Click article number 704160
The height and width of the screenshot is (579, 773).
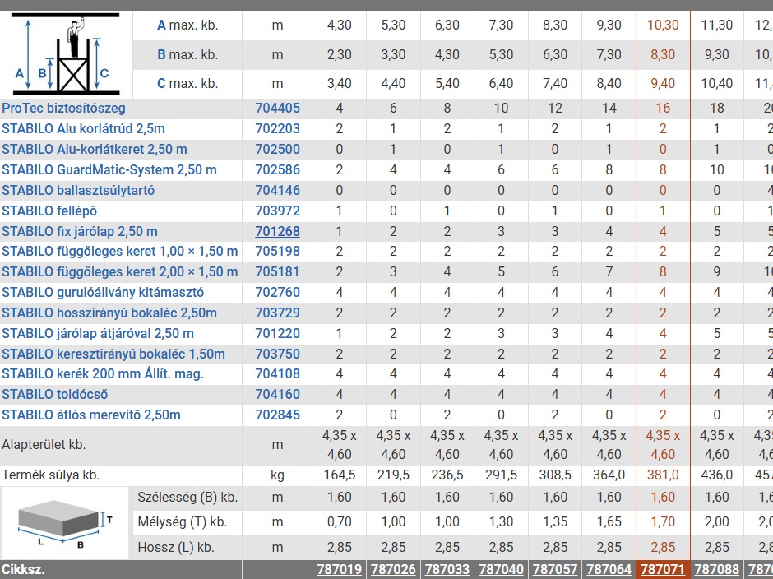[x=278, y=395]
